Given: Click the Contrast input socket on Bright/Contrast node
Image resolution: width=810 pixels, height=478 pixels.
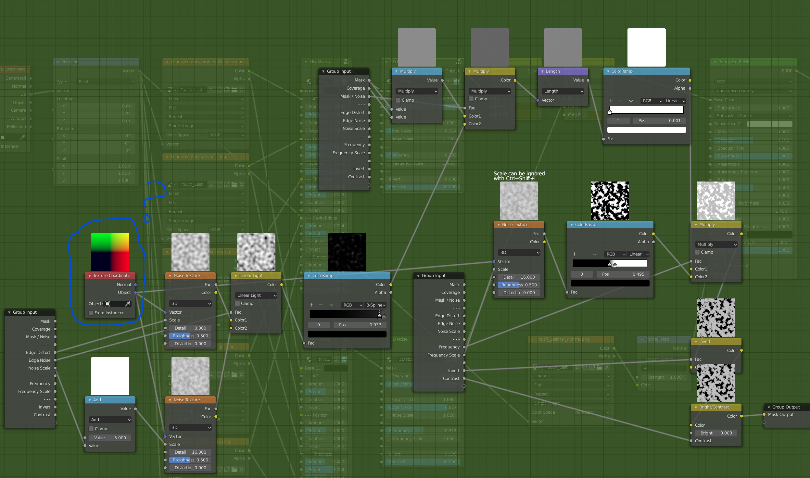Looking at the screenshot, I should pos(691,441).
